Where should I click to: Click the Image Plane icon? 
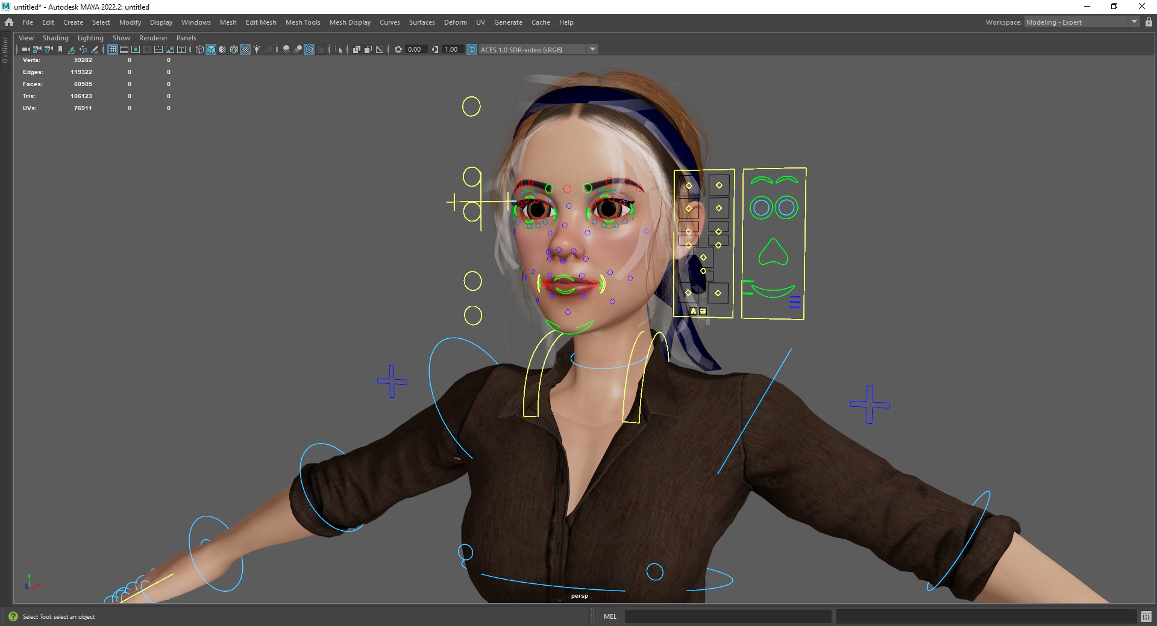72,49
